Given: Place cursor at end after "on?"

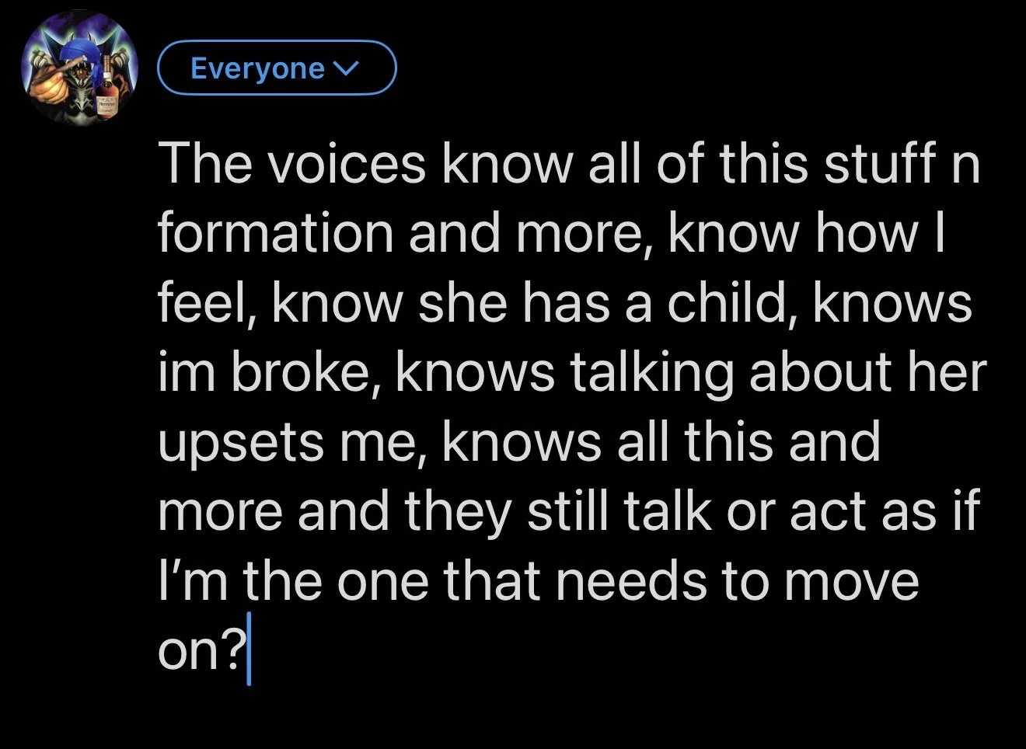Looking at the screenshot, I should click(250, 652).
